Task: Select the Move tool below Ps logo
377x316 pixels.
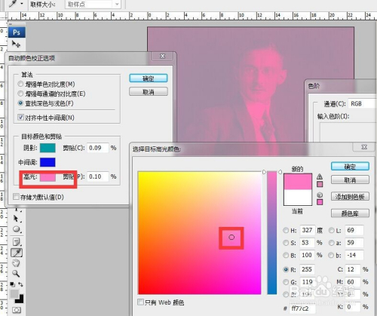Action: tap(16, 44)
